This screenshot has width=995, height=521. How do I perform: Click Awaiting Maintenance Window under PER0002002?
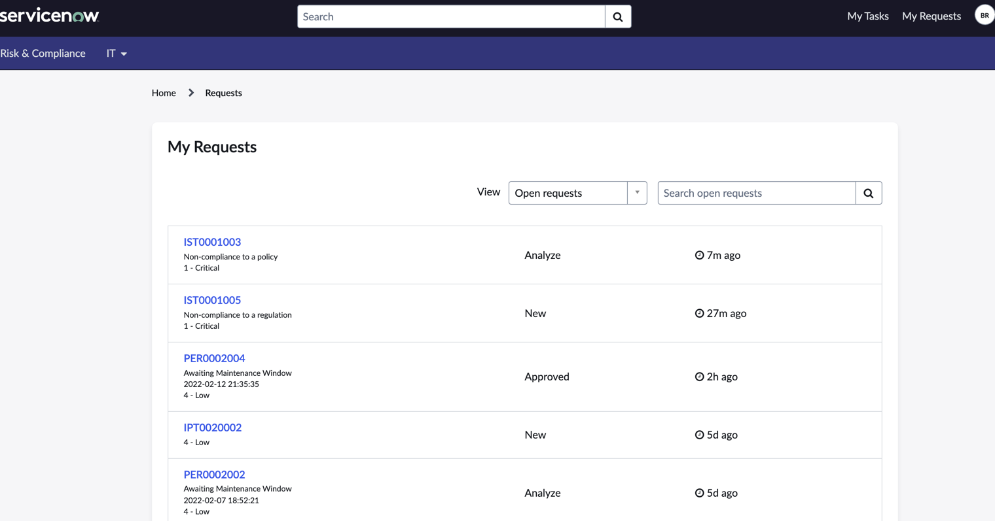(x=238, y=489)
